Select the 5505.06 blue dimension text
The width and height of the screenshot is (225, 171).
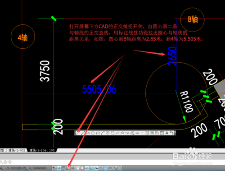[99, 89]
